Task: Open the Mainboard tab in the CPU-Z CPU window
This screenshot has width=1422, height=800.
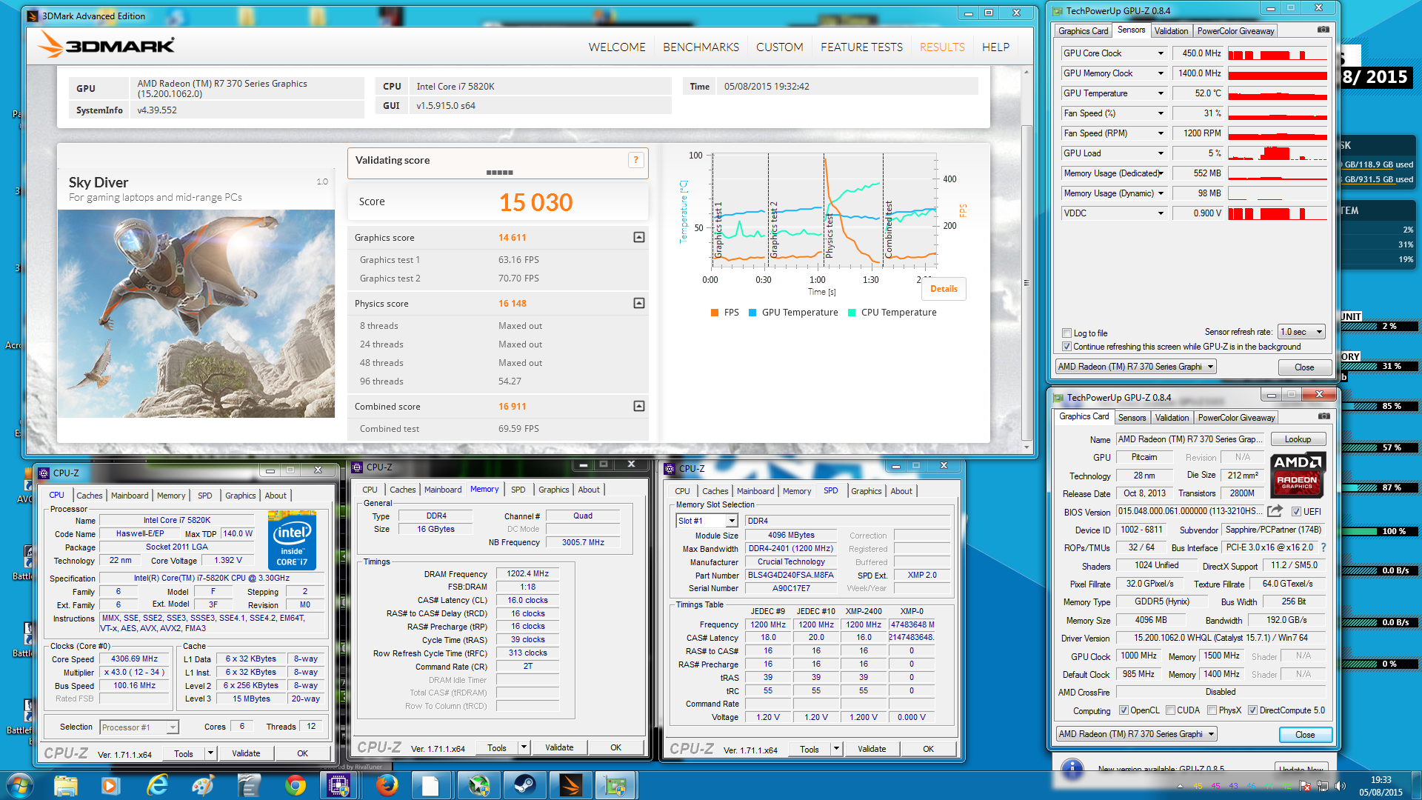Action: coord(130,496)
